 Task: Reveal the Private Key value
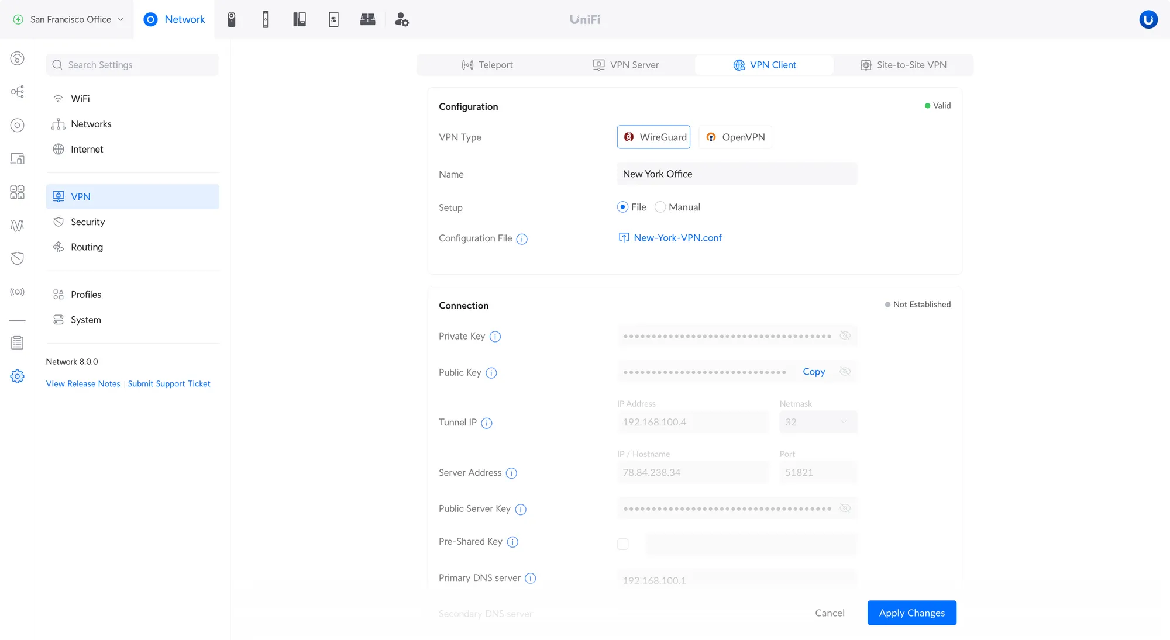(845, 335)
